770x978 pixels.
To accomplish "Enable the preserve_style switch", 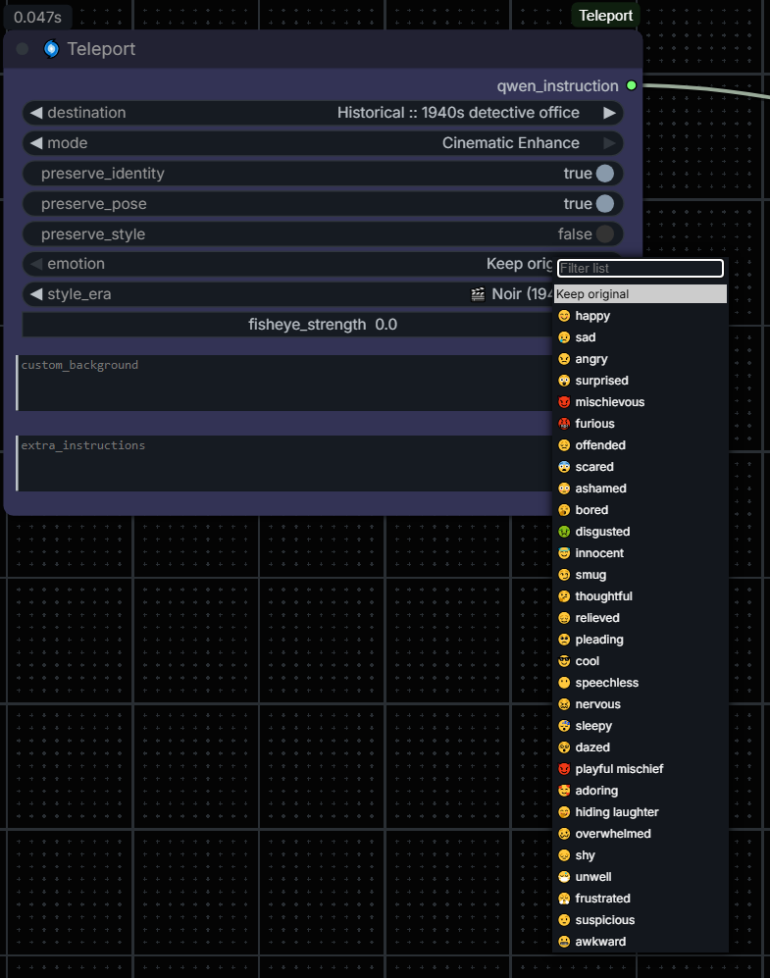I will coord(605,234).
